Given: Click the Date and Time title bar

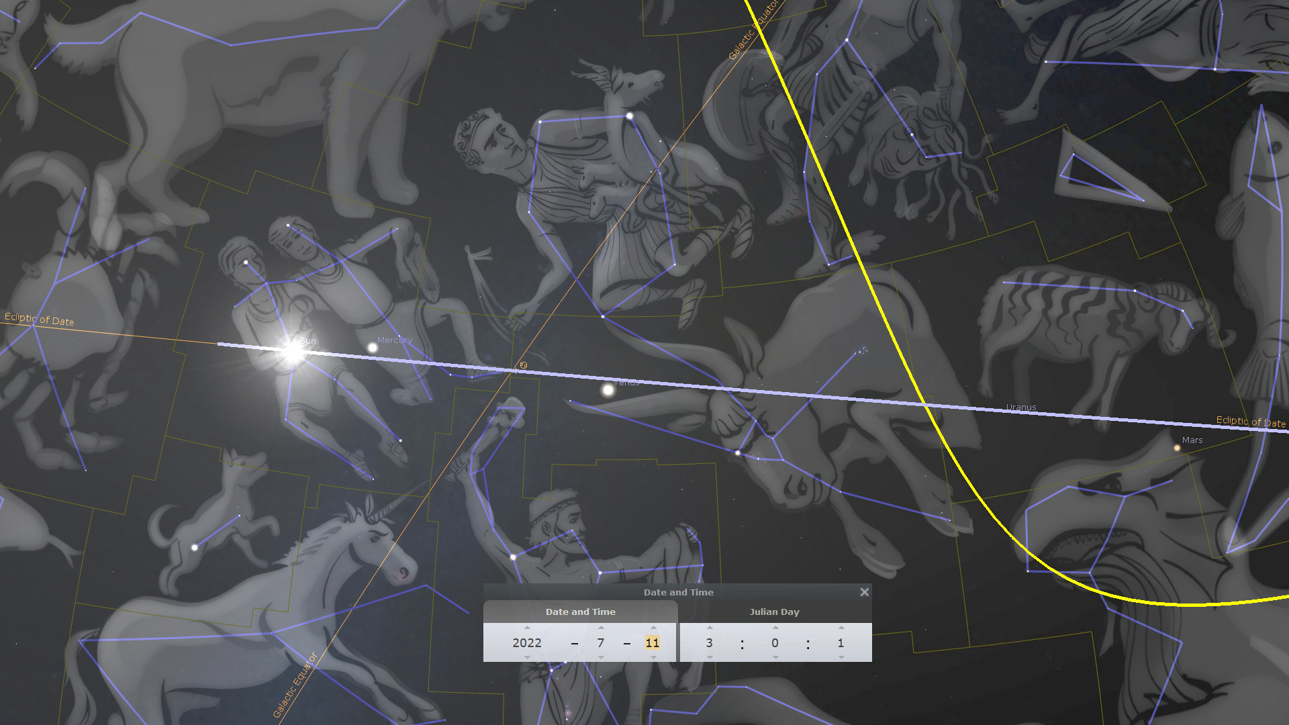Looking at the screenshot, I should click(678, 592).
